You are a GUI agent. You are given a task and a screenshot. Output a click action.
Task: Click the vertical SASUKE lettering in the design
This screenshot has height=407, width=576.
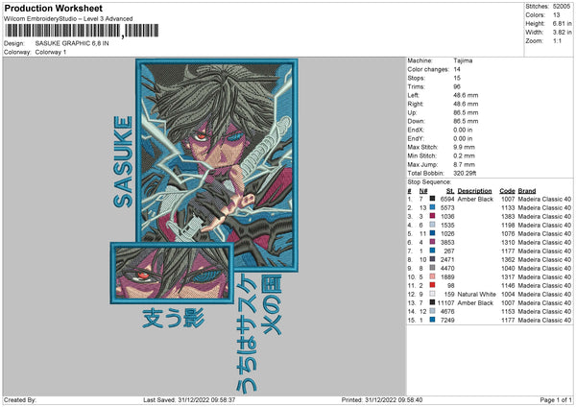123,161
